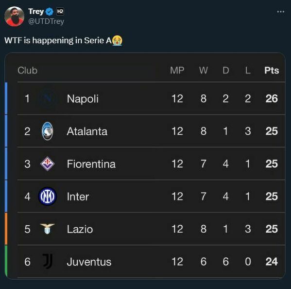
Task: Click the Napoli club crest
Action: click(x=47, y=98)
